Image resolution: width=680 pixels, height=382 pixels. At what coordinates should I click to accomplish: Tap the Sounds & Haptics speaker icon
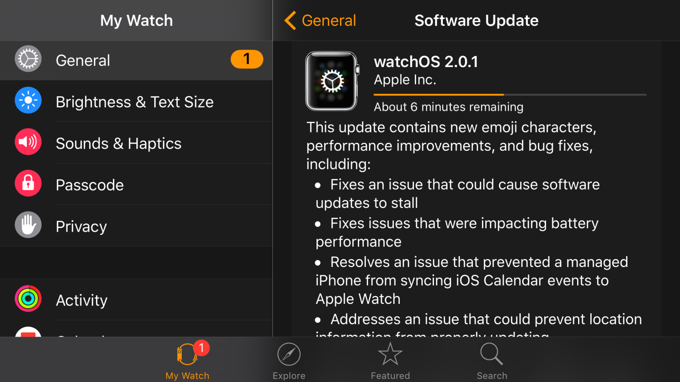click(28, 142)
